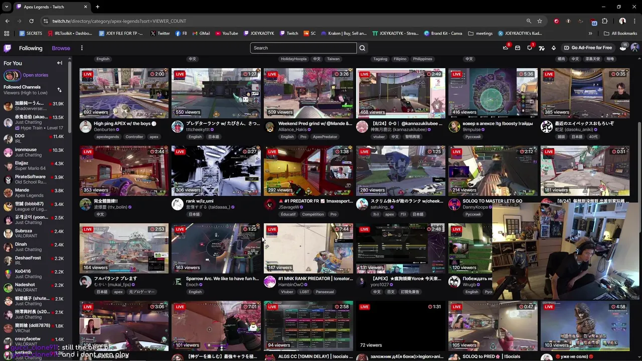Click the Twitch search input field
The height and width of the screenshot is (361, 642).
tap(303, 48)
